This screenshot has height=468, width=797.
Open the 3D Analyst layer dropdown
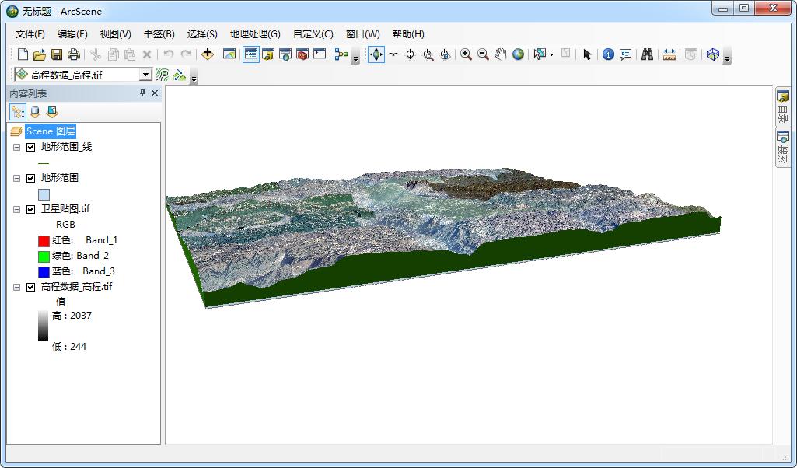pyautogui.click(x=145, y=75)
